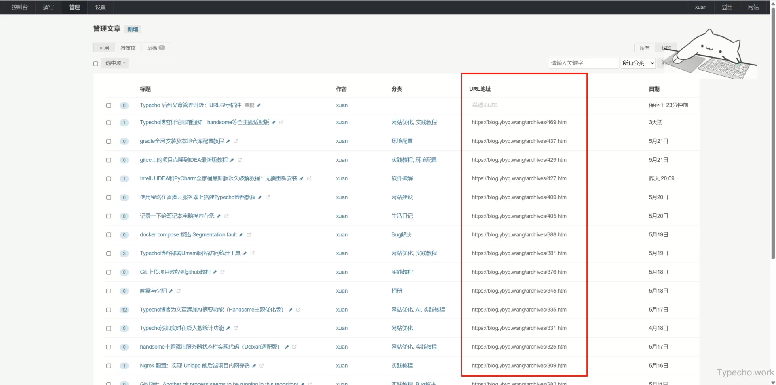Open external link icon for Ngrok 配置 article
The image size is (776, 385).
[x=261, y=366]
